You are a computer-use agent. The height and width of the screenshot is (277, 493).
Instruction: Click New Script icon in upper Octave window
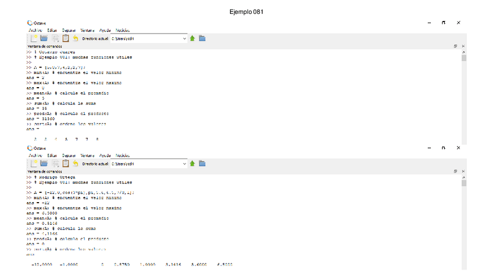click(34, 38)
